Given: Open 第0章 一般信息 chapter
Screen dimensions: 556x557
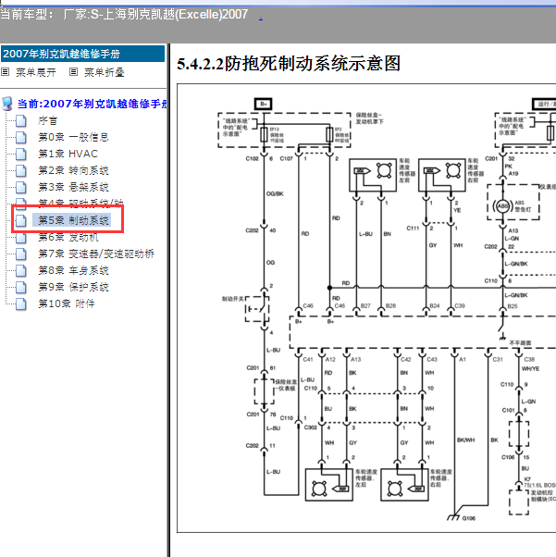Looking at the screenshot, I should 73,138.
